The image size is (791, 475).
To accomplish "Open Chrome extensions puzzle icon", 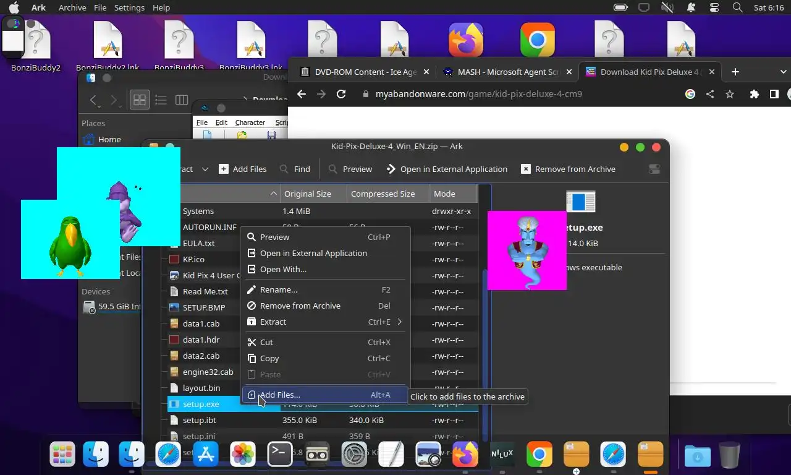I will (754, 94).
